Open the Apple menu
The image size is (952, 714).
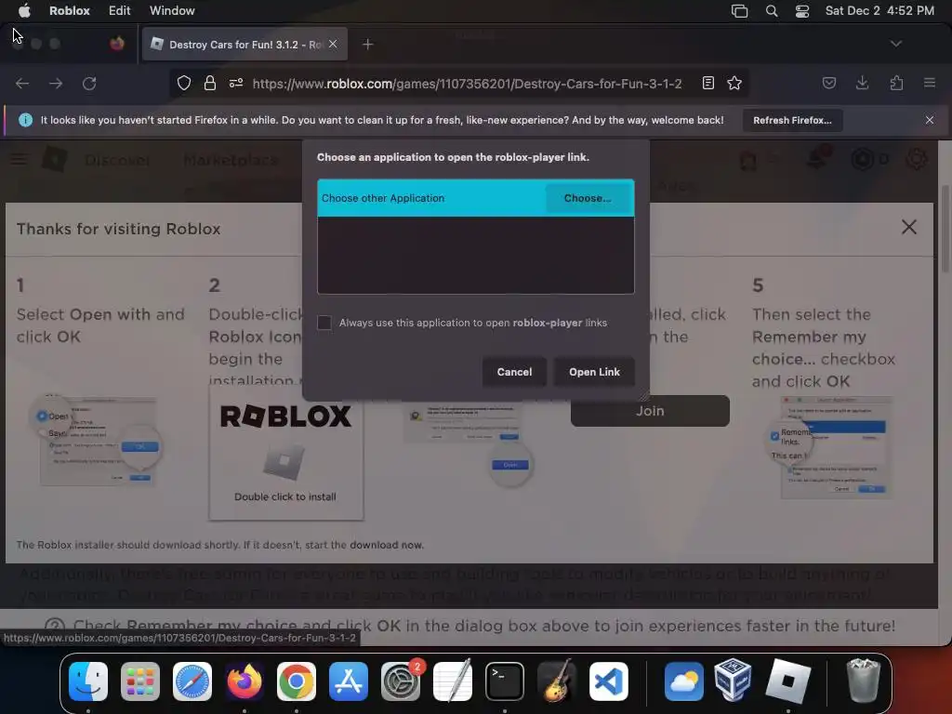[24, 10]
